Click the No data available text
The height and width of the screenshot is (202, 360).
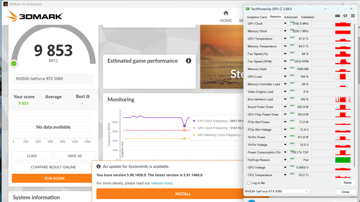(x=53, y=127)
